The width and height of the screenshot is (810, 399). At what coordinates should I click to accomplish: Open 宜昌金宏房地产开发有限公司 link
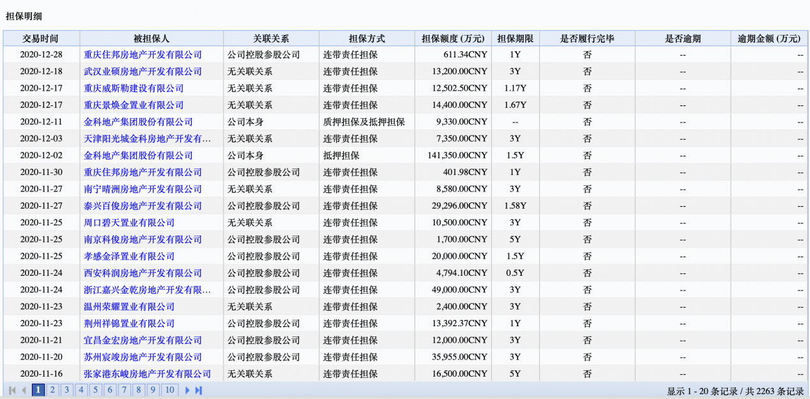click(x=143, y=340)
